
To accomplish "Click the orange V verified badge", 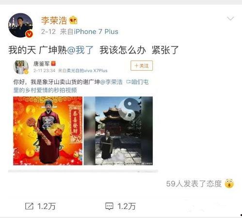I will pos(30,34).
